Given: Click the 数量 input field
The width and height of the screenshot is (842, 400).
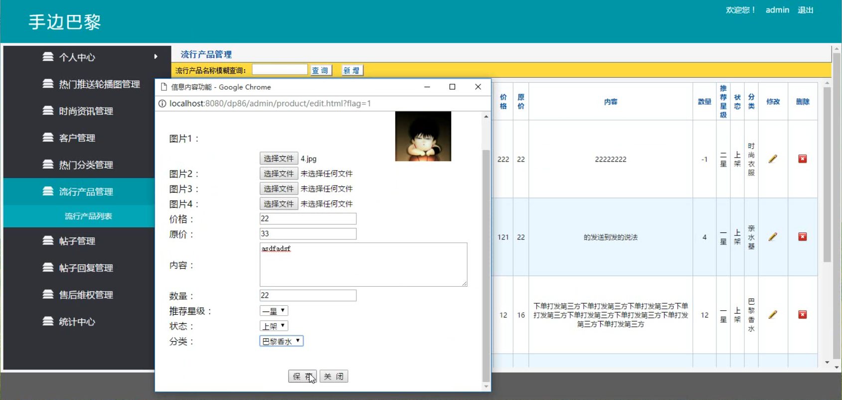Looking at the screenshot, I should (x=308, y=295).
